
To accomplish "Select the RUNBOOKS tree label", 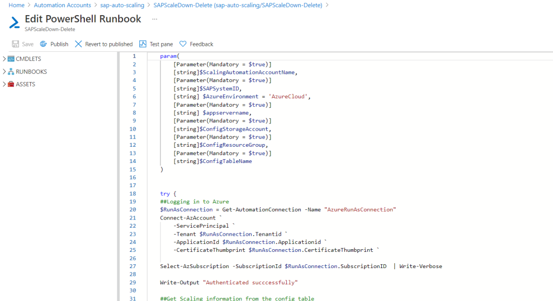I will [31, 72].
